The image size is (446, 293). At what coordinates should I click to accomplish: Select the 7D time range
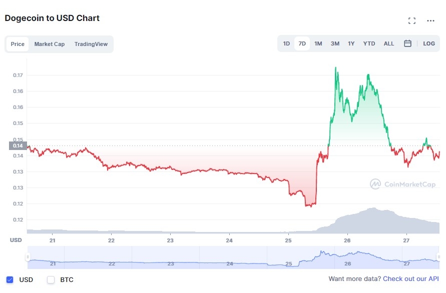(x=302, y=43)
